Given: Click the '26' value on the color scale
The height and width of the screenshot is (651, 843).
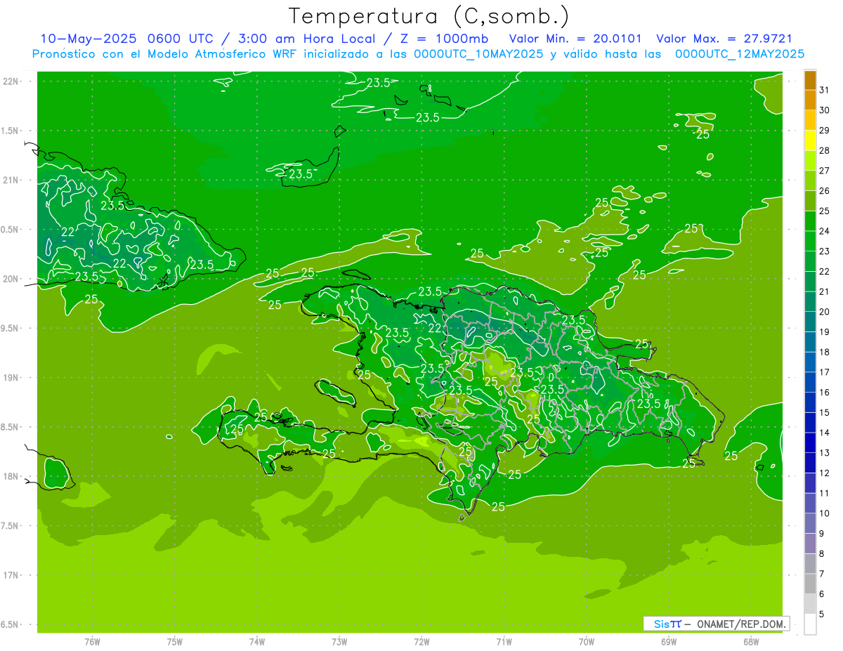Looking at the screenshot, I should click(x=825, y=191).
